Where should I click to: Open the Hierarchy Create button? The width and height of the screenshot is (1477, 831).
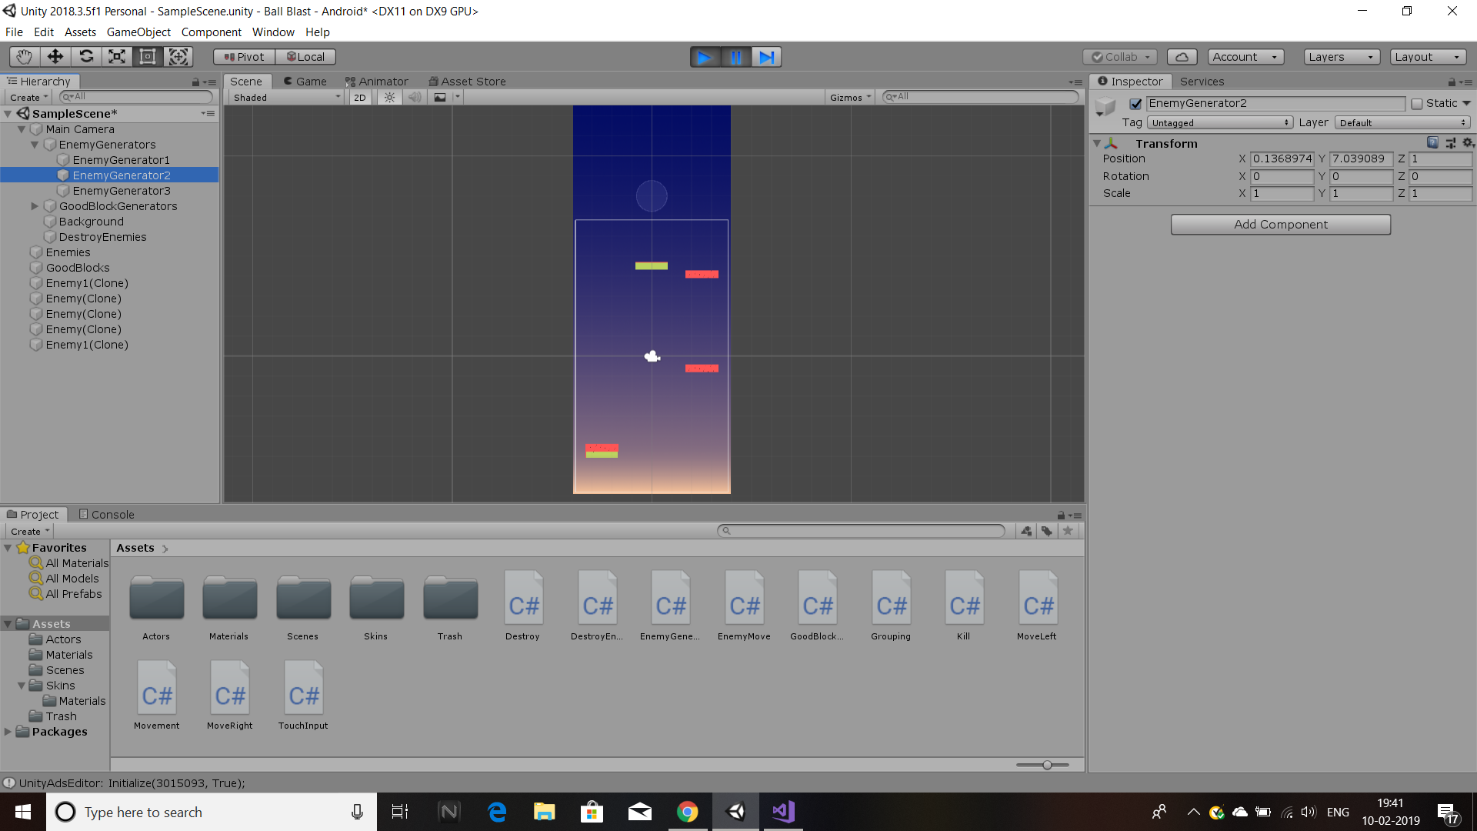[28, 98]
